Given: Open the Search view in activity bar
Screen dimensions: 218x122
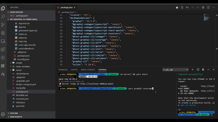Looking at the screenshot, I should tap(3, 17).
